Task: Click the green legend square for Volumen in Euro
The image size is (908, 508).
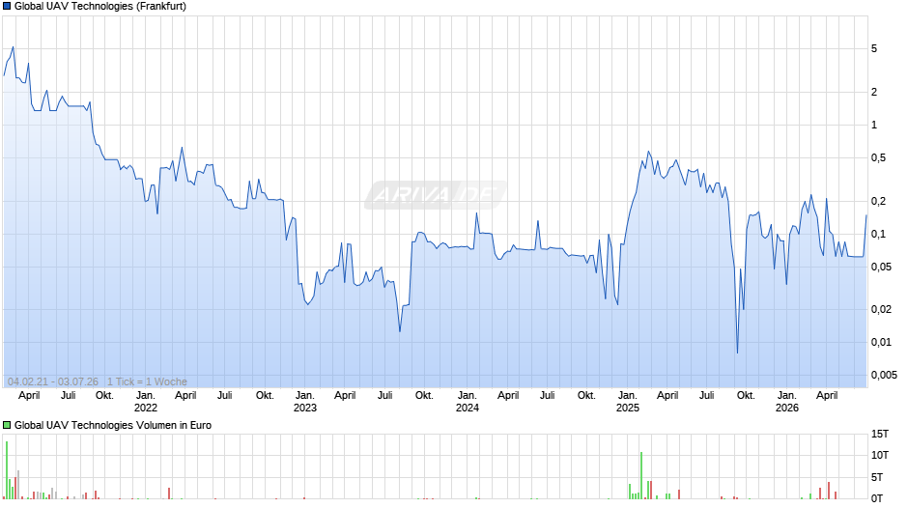Action: coord(7,425)
